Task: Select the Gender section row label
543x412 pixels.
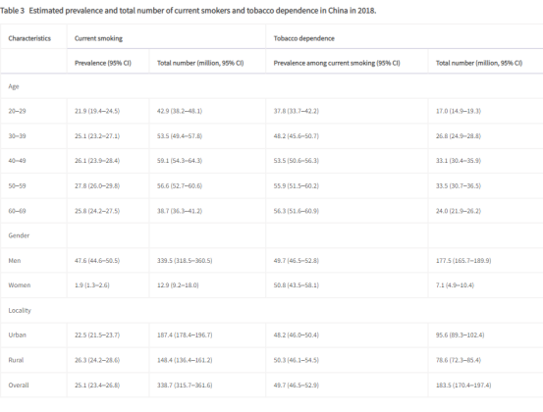Action: coord(19,235)
